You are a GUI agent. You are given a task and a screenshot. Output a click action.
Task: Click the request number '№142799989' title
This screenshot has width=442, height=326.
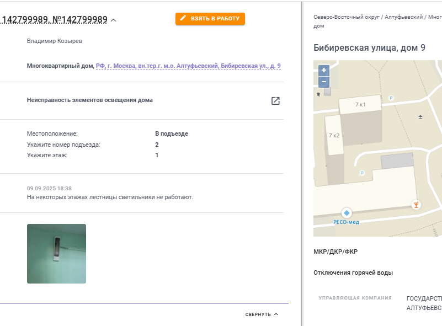tap(80, 19)
